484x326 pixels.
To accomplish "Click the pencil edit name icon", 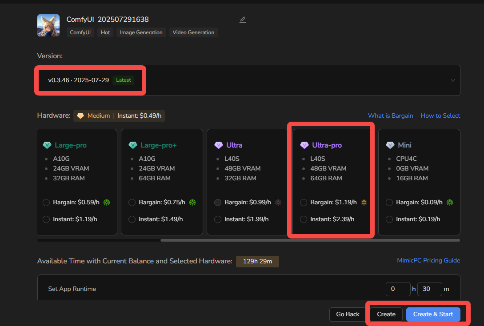I will (x=243, y=20).
